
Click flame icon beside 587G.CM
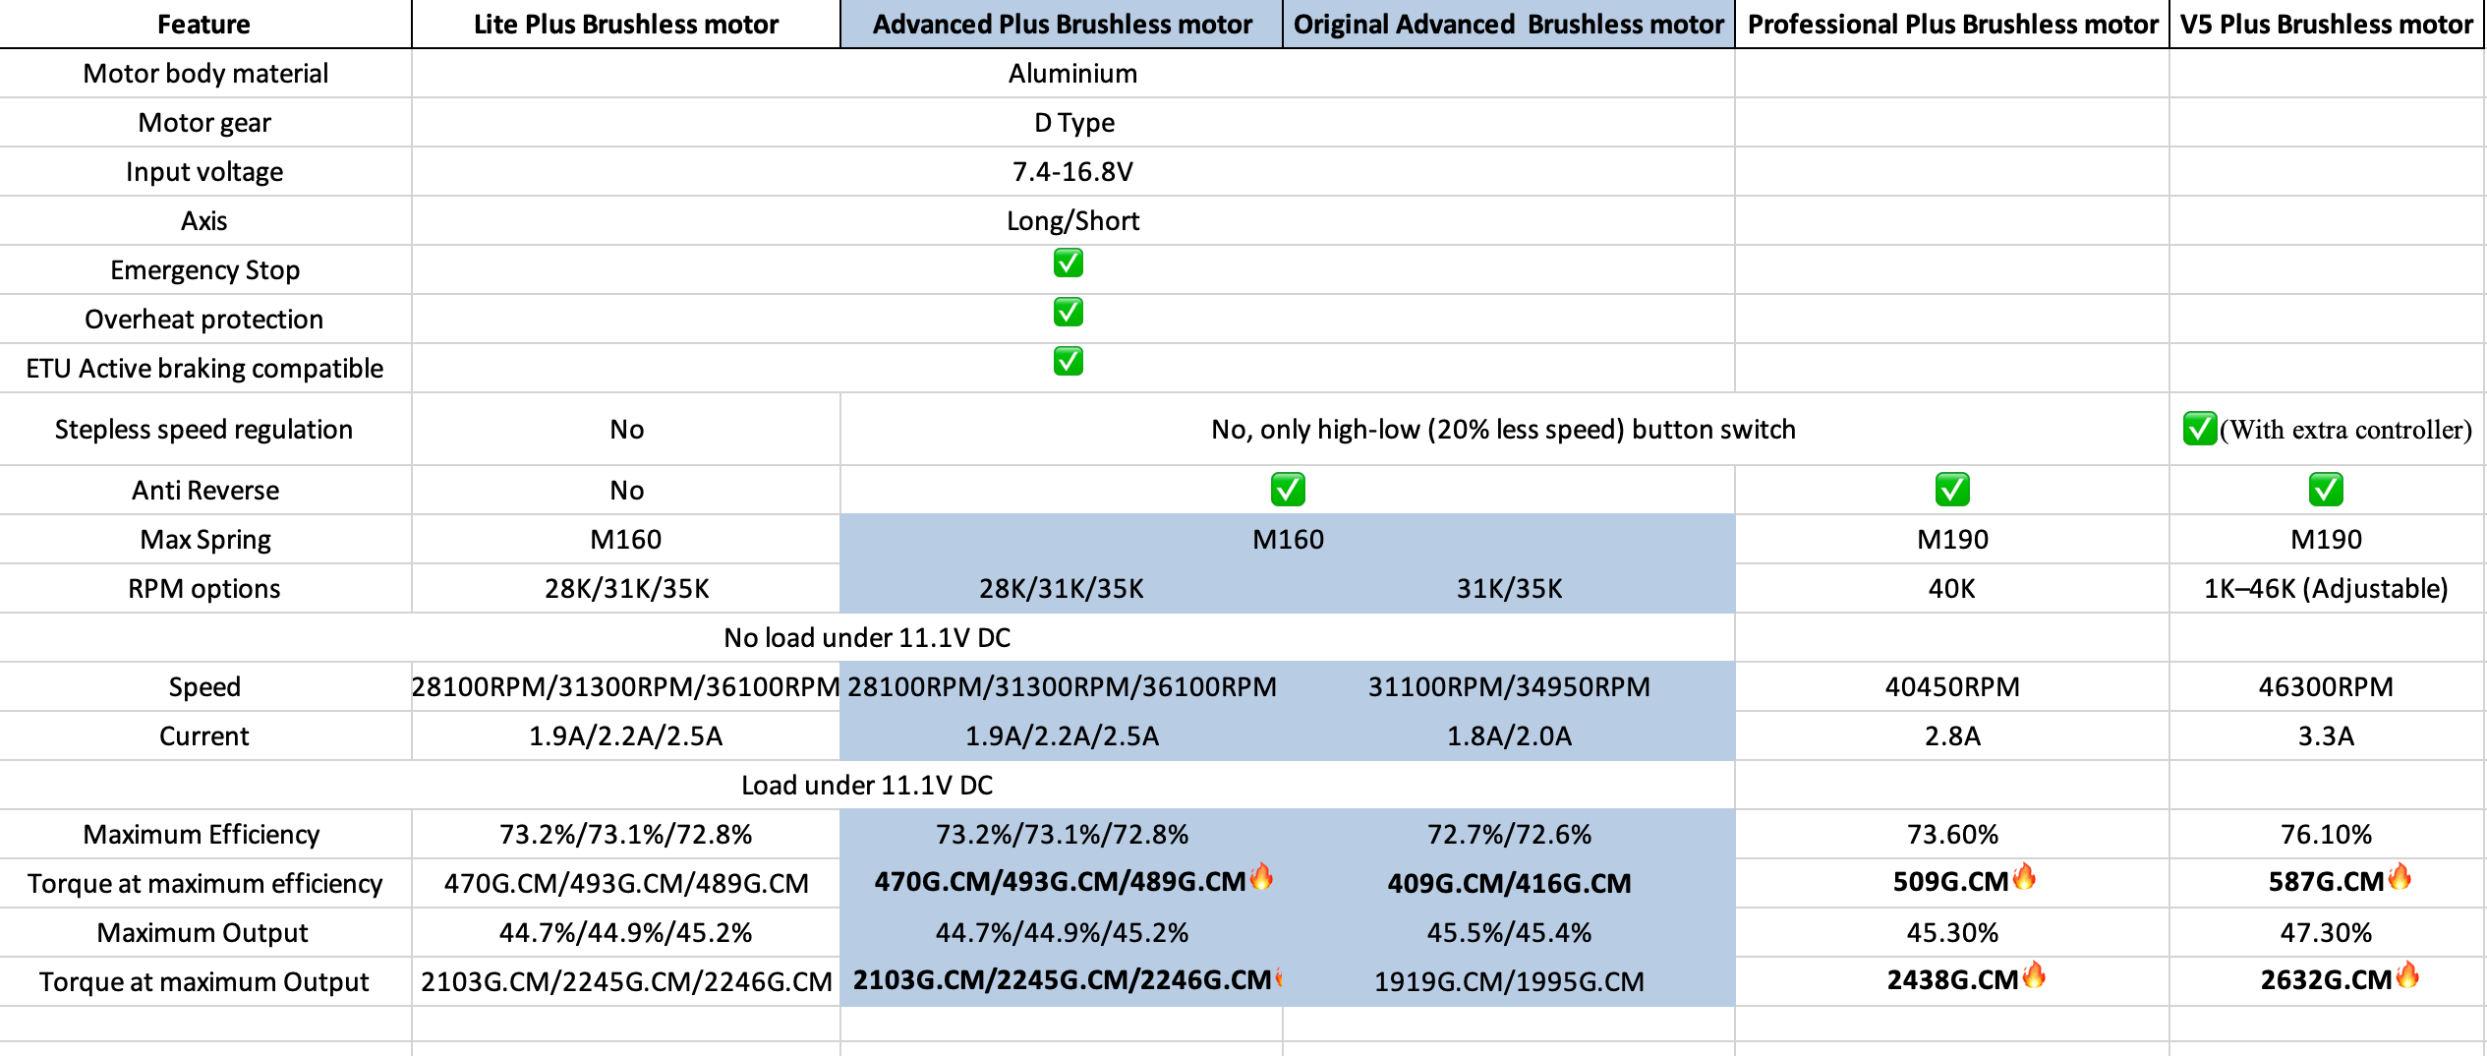(x=2400, y=876)
